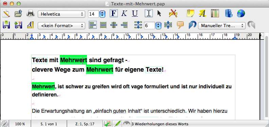Click the font size 14 stepper

click(x=103, y=14)
